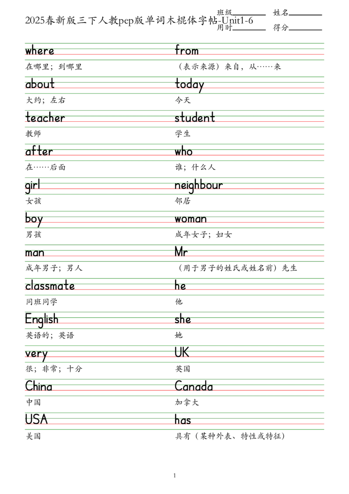This screenshot has height=494, width=349.
Task: Click the word 'neighbour'
Action: [198, 185]
